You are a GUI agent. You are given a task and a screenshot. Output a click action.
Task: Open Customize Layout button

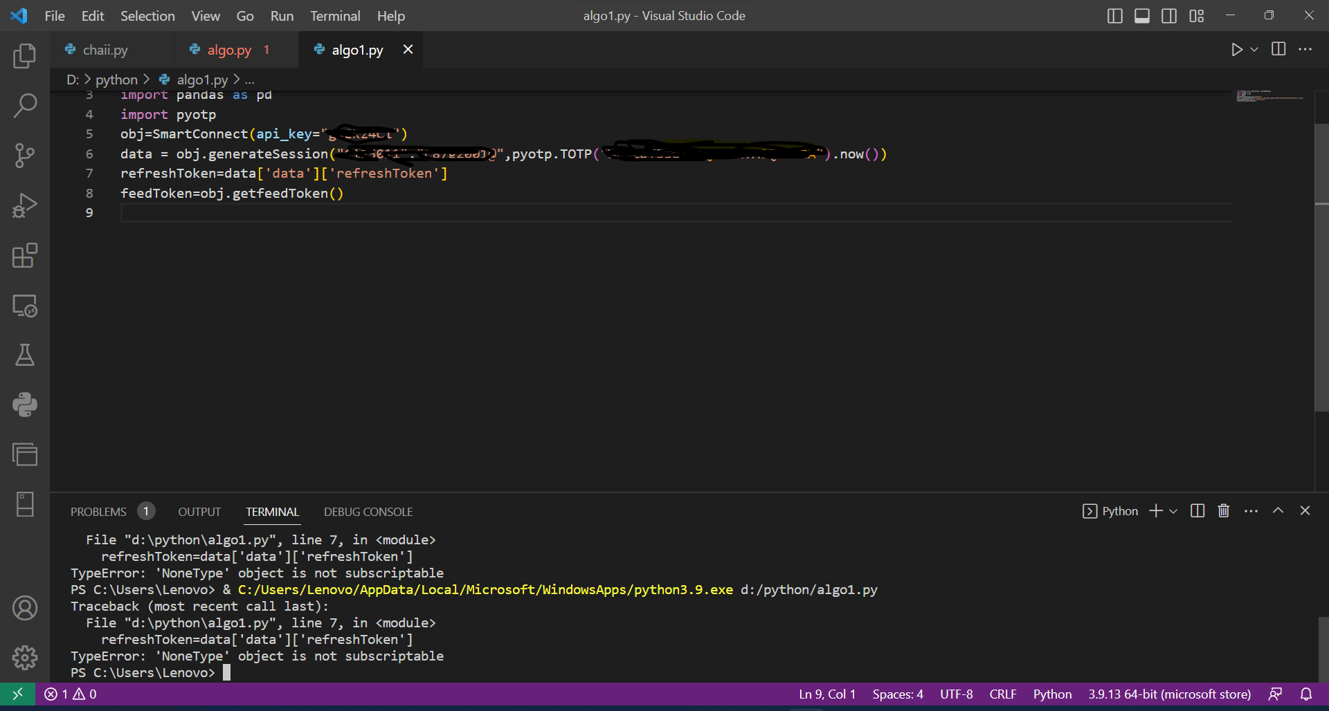(1197, 16)
